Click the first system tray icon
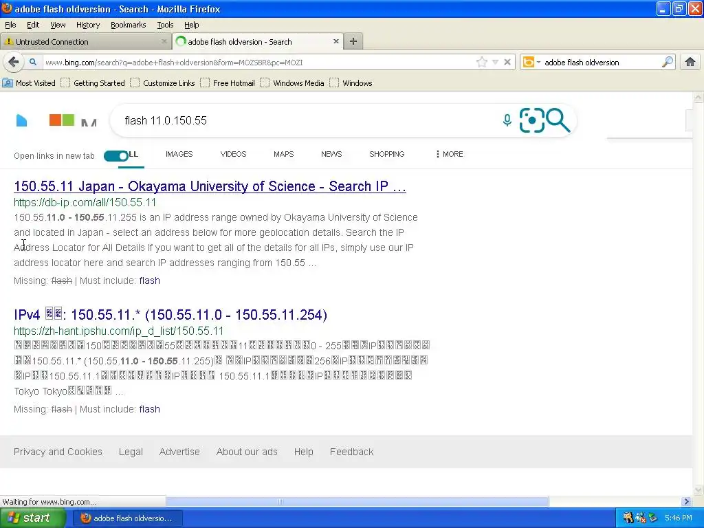 628,518
